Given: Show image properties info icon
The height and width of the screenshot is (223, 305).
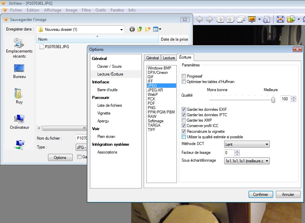Looking at the screenshot, I should coord(266,19).
